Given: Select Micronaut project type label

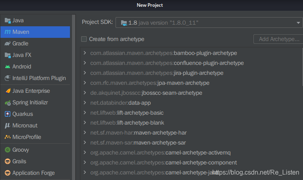Looking at the screenshot, I should (25, 125).
